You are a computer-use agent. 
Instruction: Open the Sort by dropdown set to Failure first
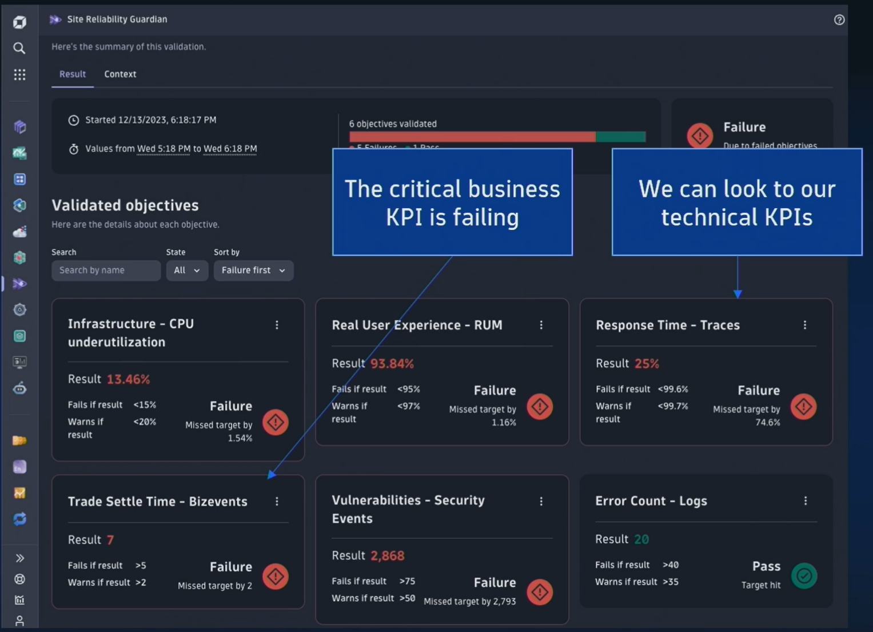click(253, 270)
